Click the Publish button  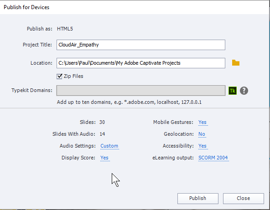pyautogui.click(x=198, y=199)
